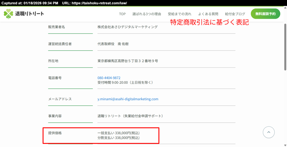The width and height of the screenshot is (287, 147).
Task: Select the 事業内容 label
Action: (55, 116)
